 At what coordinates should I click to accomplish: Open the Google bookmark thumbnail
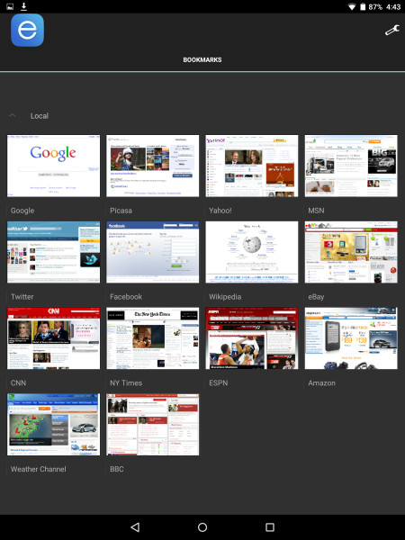(54, 166)
